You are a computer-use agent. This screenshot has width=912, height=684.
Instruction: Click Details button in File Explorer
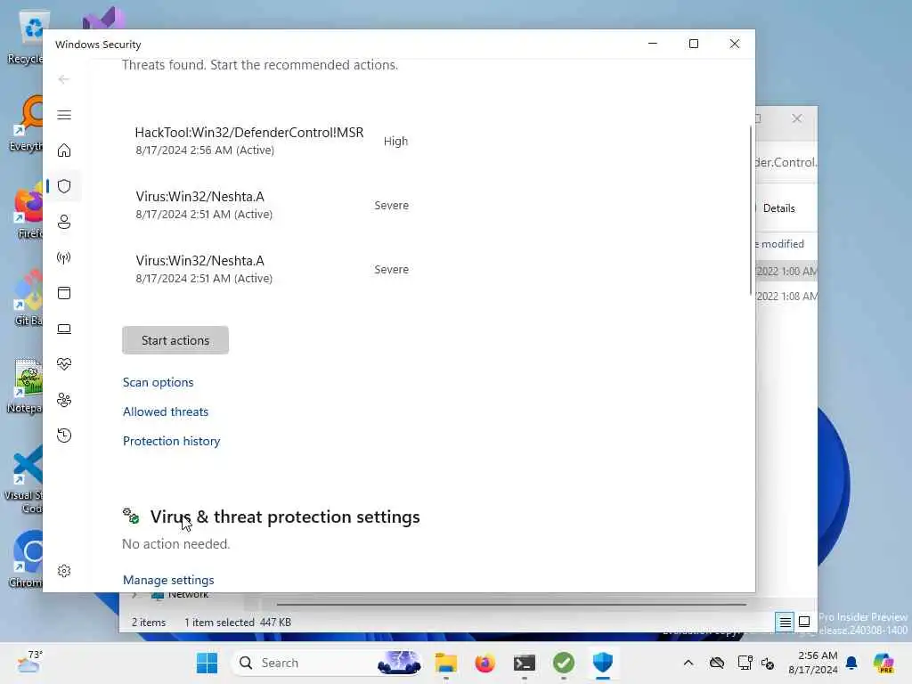point(778,208)
